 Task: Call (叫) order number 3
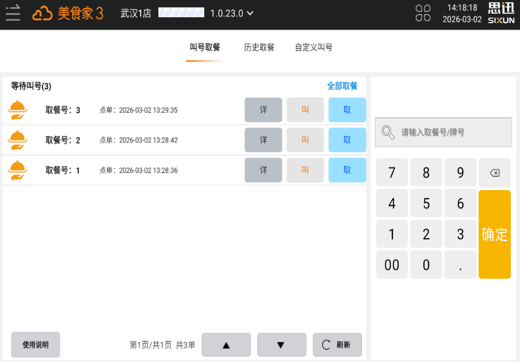305,110
